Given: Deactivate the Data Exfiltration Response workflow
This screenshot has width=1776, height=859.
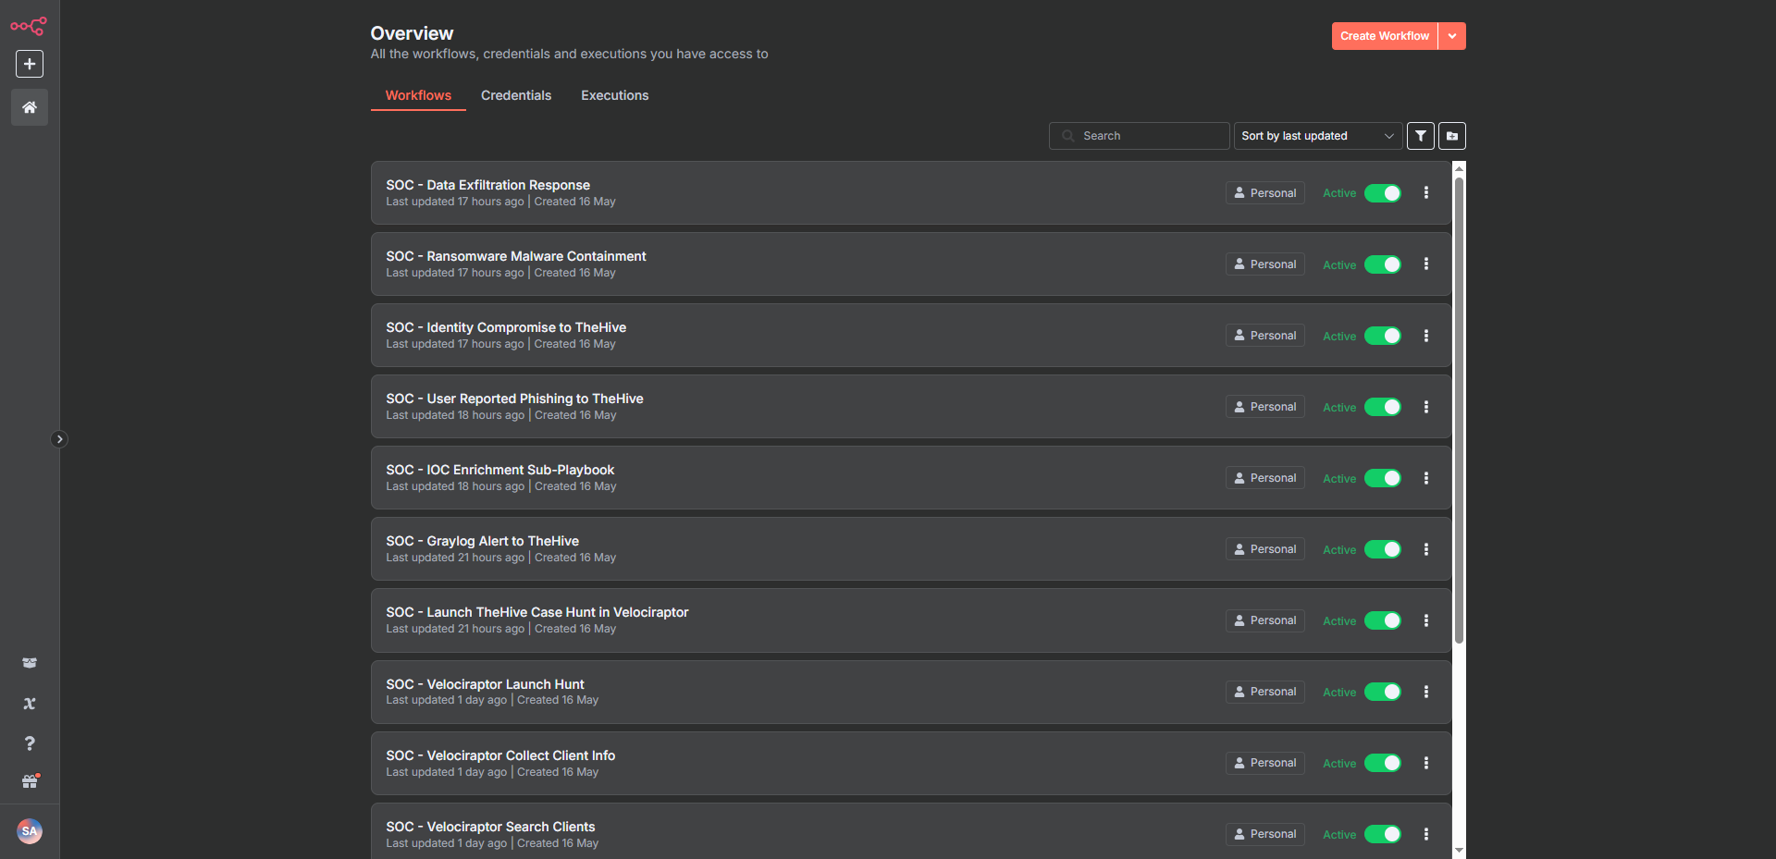Looking at the screenshot, I should 1383,193.
